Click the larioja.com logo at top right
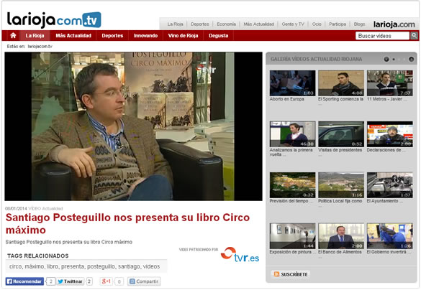The width and height of the screenshot is (421, 290). [x=394, y=24]
